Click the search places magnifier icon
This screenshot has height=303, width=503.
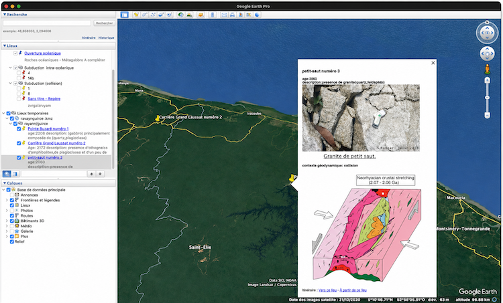[7, 174]
